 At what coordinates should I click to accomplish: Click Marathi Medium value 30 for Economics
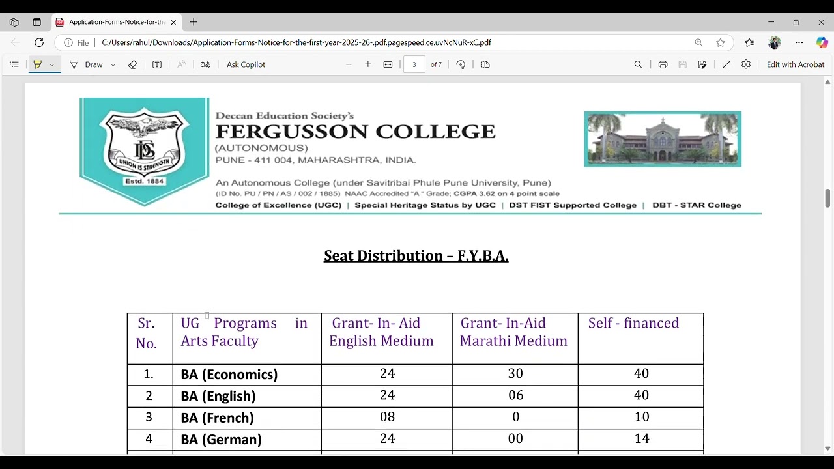pyautogui.click(x=515, y=373)
